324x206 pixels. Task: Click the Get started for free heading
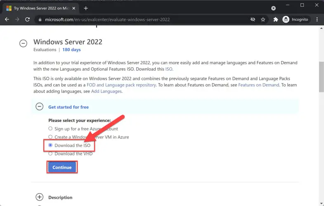[69, 107]
